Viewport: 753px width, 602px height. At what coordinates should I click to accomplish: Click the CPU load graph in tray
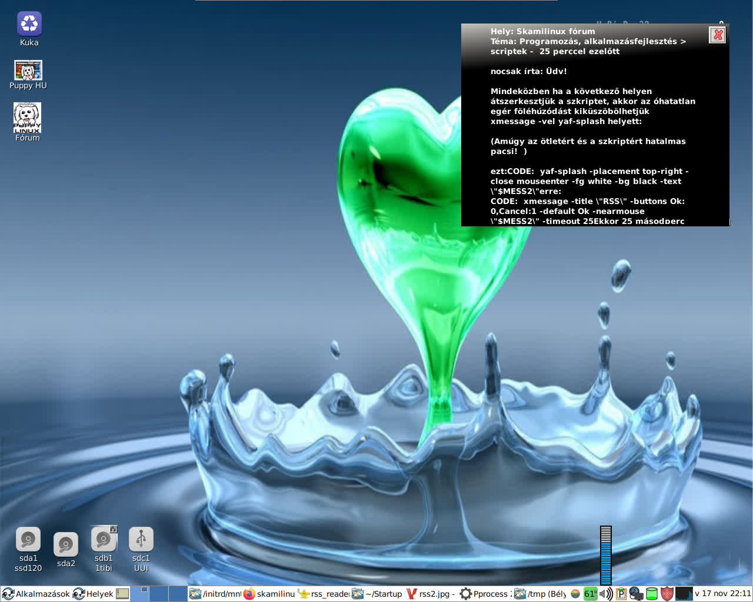coord(684,594)
